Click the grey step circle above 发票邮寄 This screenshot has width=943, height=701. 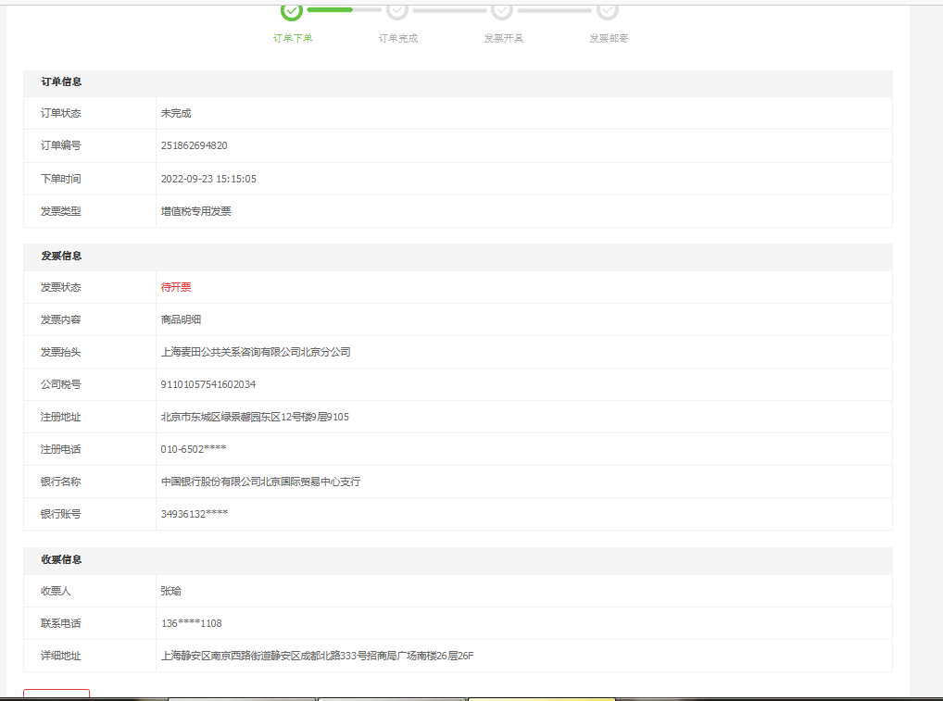tap(608, 10)
